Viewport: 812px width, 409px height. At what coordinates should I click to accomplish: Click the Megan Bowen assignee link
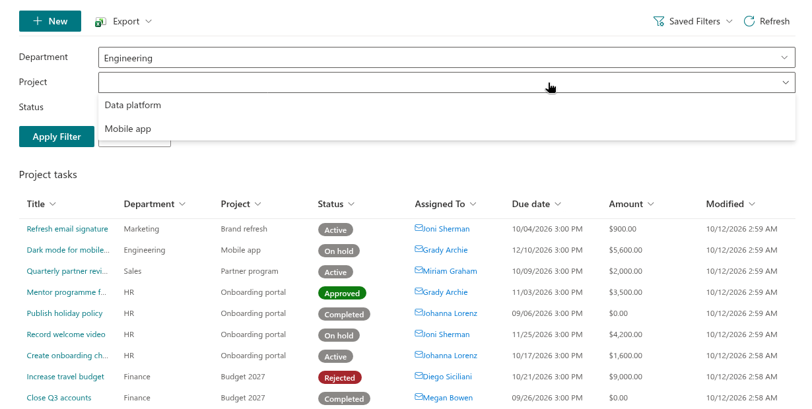pyautogui.click(x=448, y=398)
